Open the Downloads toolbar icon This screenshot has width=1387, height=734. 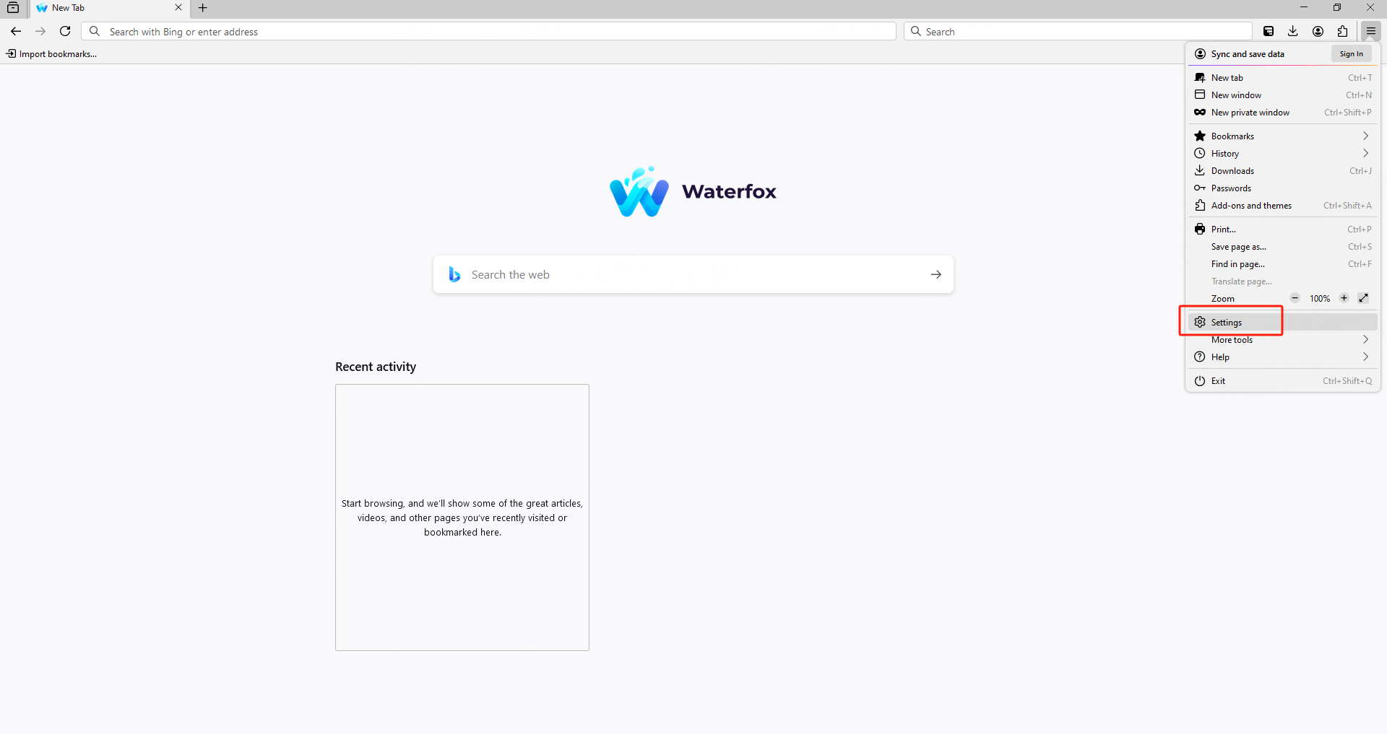[x=1293, y=31]
